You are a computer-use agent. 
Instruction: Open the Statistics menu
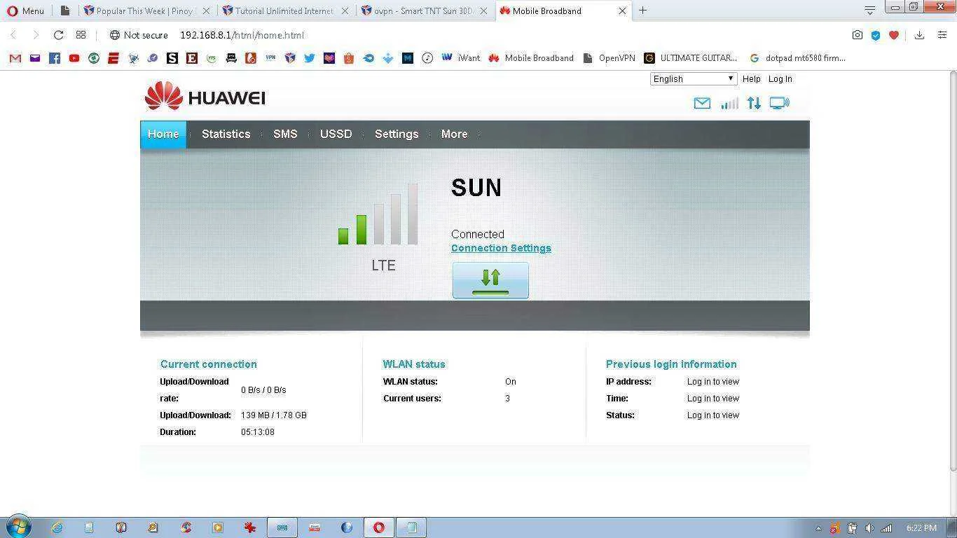click(x=226, y=134)
